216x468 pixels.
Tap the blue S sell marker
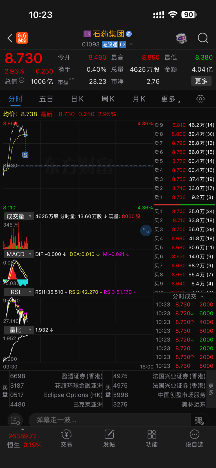point(25,155)
